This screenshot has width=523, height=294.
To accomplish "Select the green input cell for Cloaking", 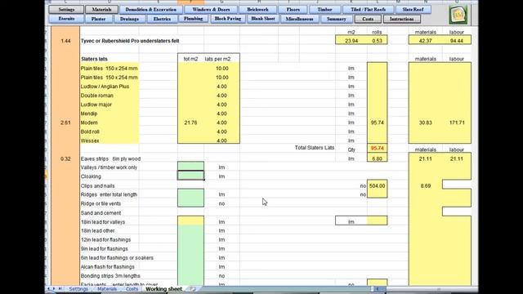I will coord(190,176).
